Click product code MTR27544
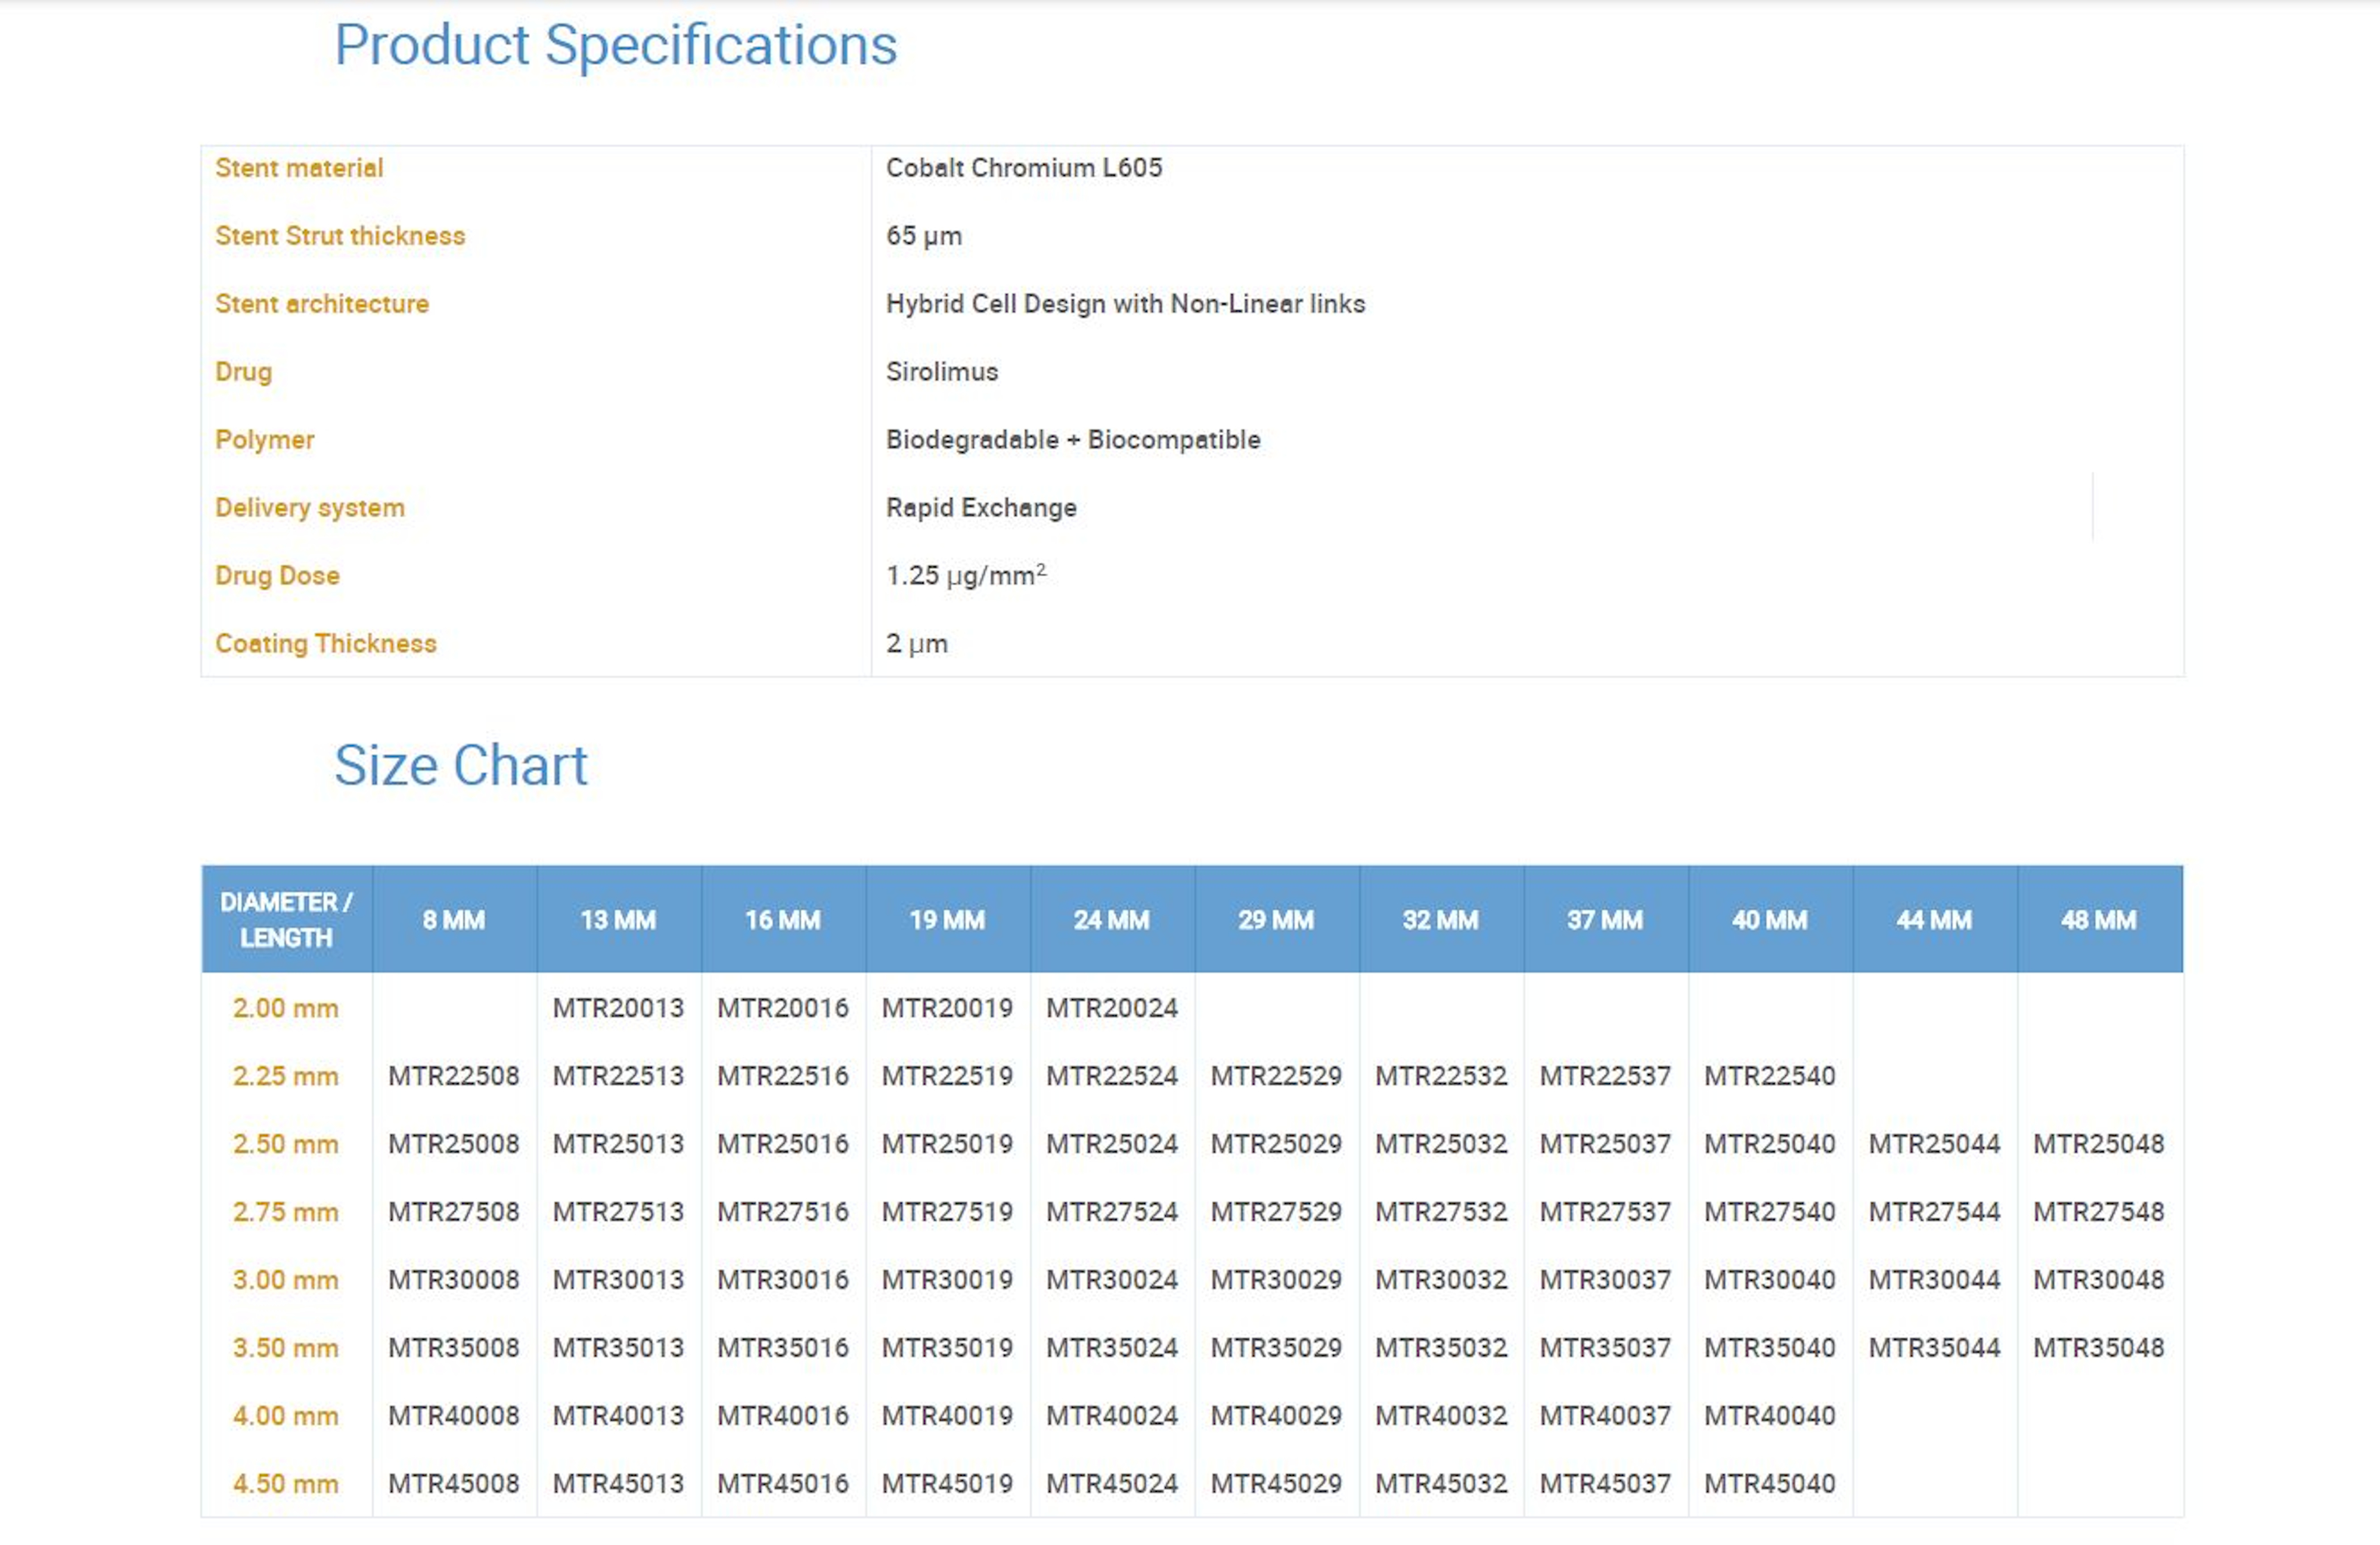The width and height of the screenshot is (2380, 1545). click(x=1935, y=1212)
